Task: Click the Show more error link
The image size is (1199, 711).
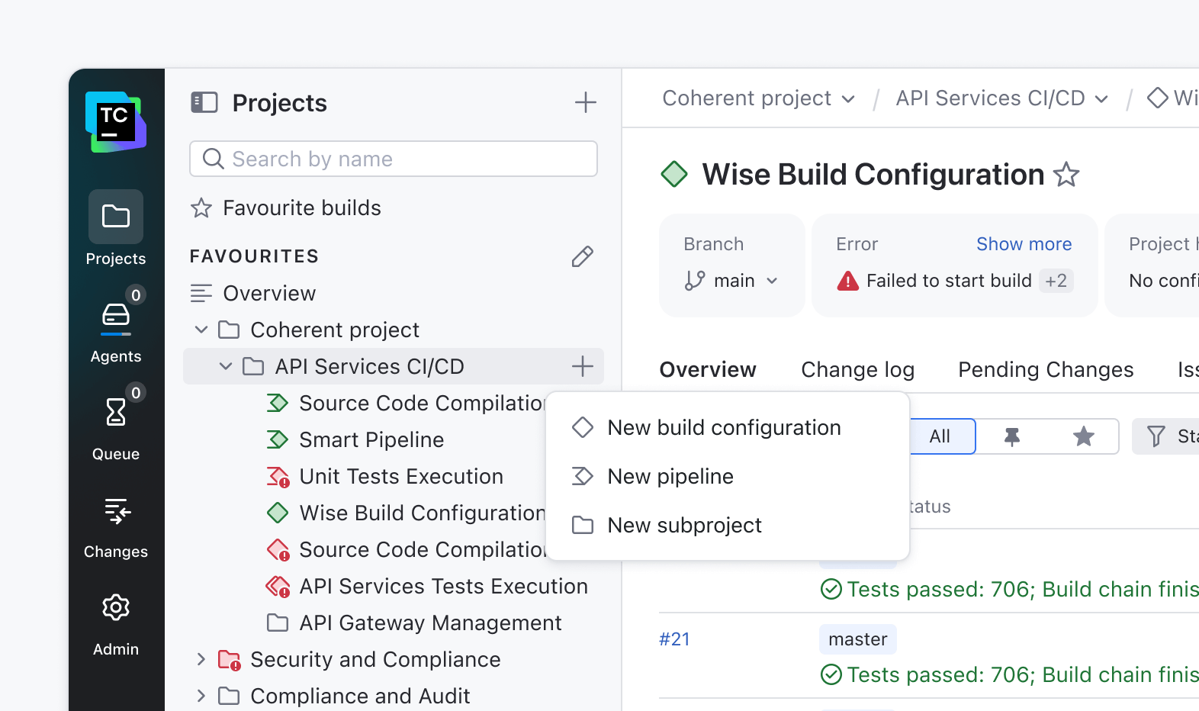Action: tap(1024, 244)
